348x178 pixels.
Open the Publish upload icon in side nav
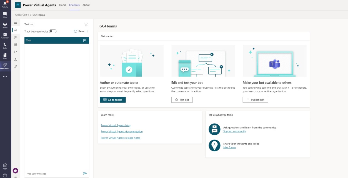tap(16, 59)
